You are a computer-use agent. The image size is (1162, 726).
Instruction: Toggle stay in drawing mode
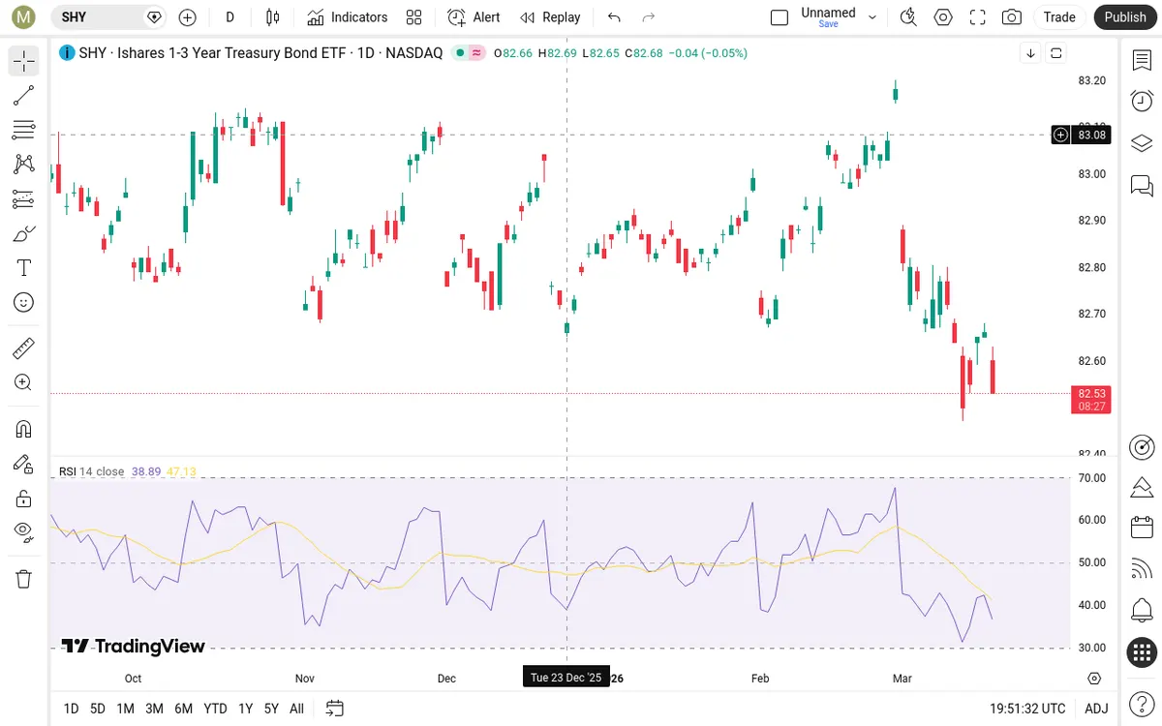click(24, 464)
